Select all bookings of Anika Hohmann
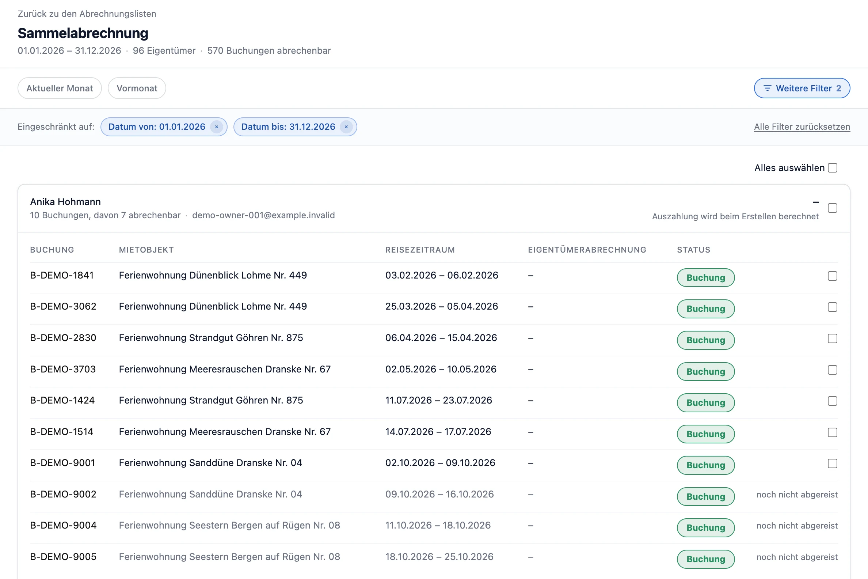The image size is (868, 579). (833, 208)
